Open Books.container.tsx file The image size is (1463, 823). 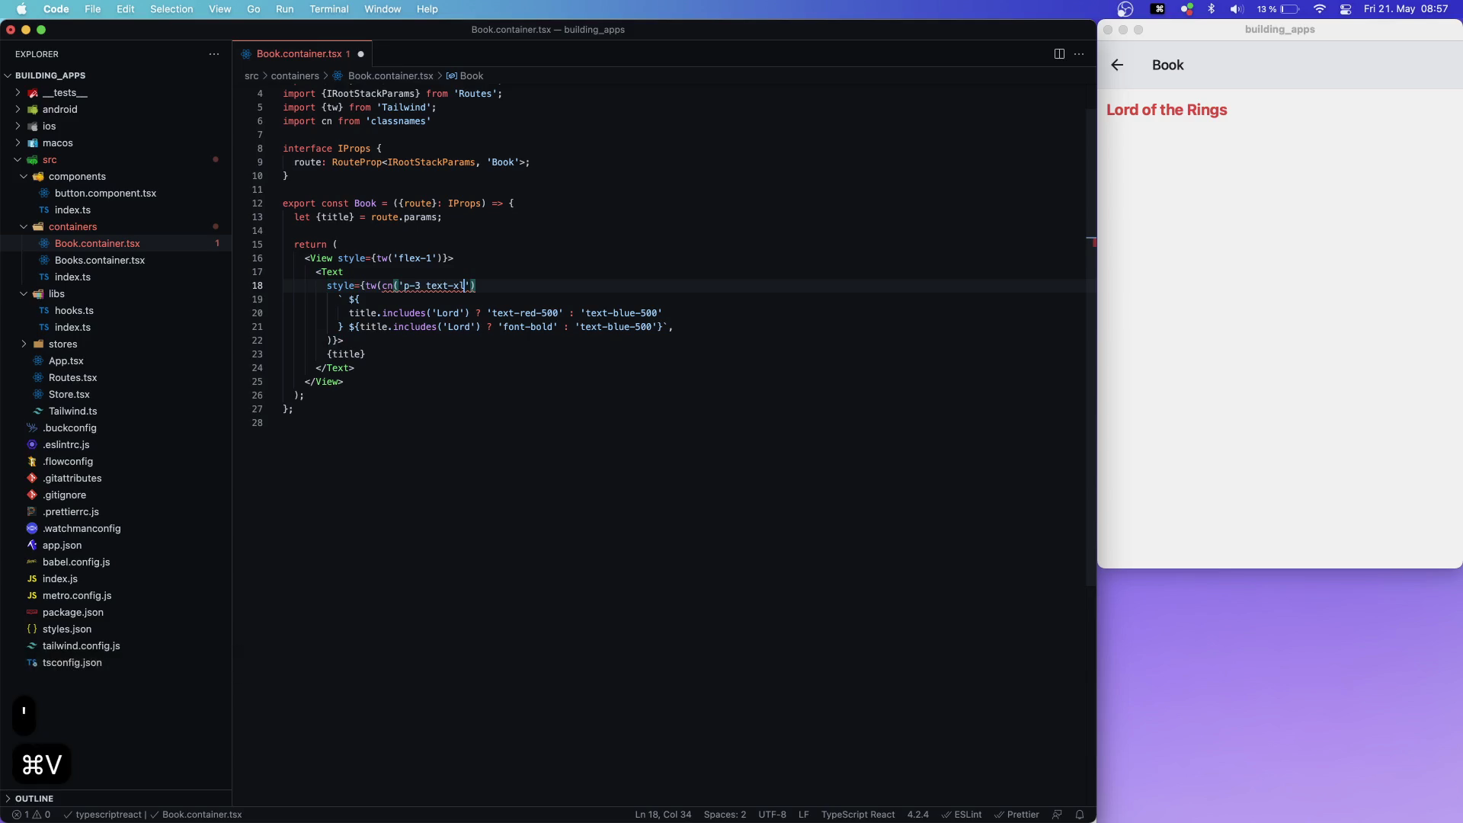pyautogui.click(x=99, y=261)
